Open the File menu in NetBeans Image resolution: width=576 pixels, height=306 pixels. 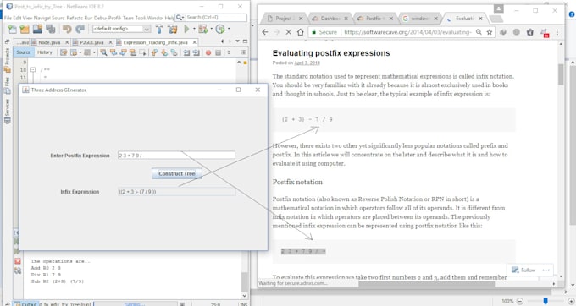(x=8, y=18)
